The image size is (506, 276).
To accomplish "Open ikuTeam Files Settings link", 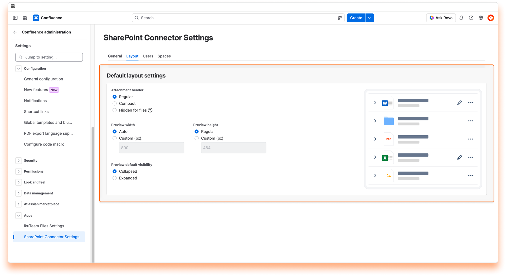I will pos(44,226).
